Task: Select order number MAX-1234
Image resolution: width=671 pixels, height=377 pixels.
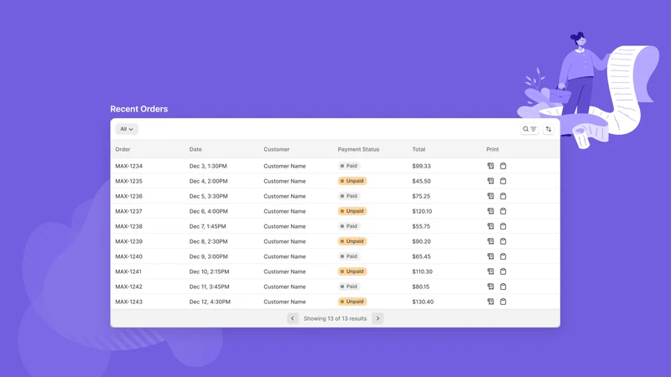Action: (129, 166)
